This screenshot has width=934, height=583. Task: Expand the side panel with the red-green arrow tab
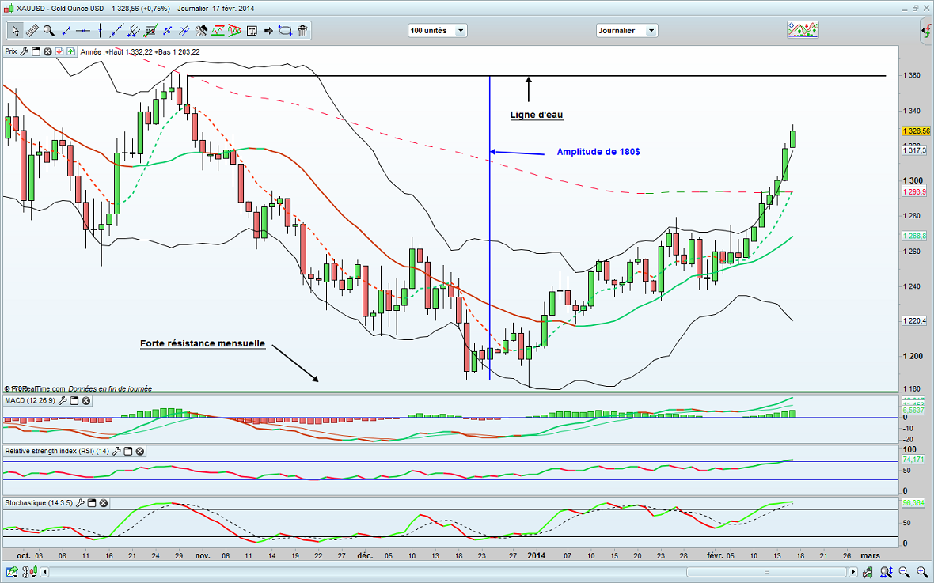pyautogui.click(x=926, y=32)
